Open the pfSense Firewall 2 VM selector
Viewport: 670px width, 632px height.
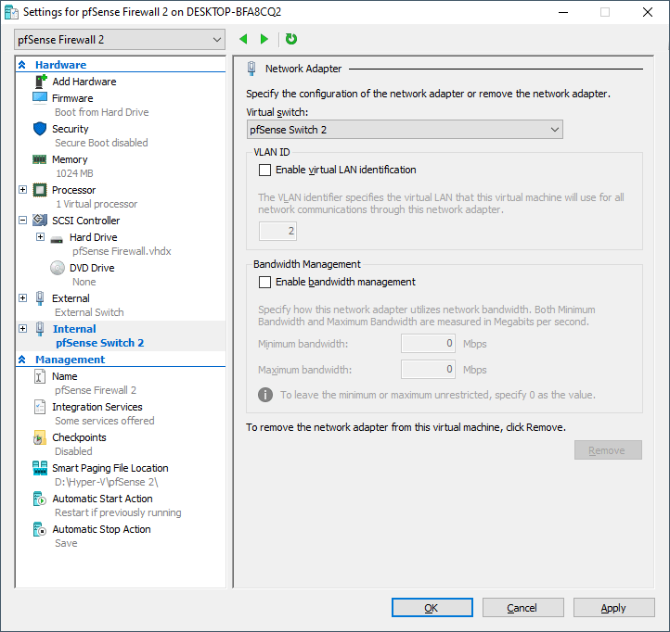120,40
